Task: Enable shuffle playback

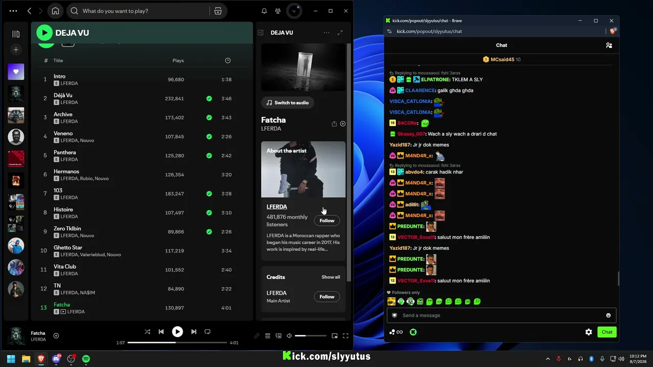Action: tap(147, 332)
